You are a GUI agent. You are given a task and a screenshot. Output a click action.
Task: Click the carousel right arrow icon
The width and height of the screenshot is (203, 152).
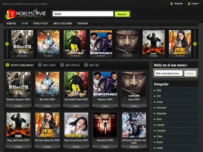pos(195,44)
